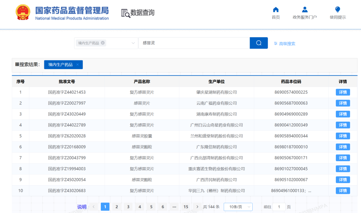Open the 首页 home icon
This screenshot has height=213, width=361.
click(276, 9)
